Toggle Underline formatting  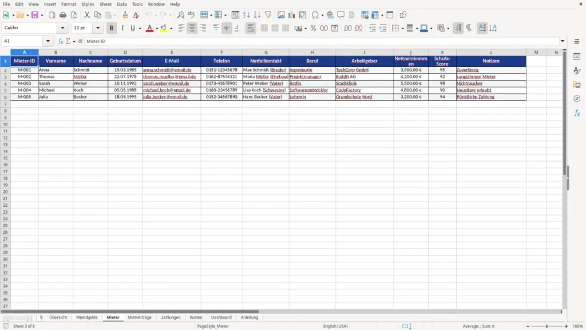(x=132, y=28)
